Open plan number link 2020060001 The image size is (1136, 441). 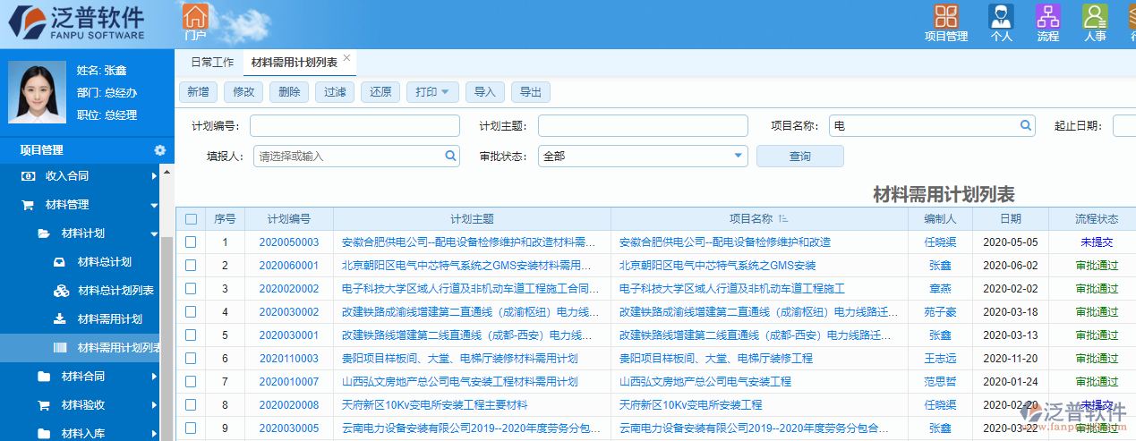(289, 266)
